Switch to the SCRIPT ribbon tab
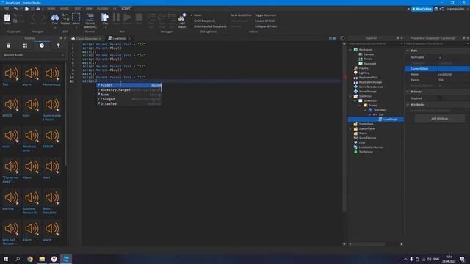Image resolution: width=470 pixels, height=264 pixels. [x=126, y=9]
